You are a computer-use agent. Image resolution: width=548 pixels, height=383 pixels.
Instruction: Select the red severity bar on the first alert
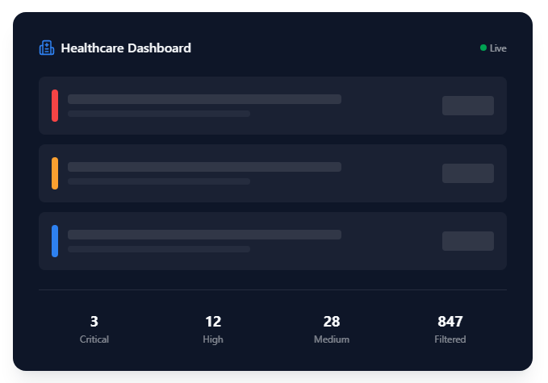[x=55, y=106]
